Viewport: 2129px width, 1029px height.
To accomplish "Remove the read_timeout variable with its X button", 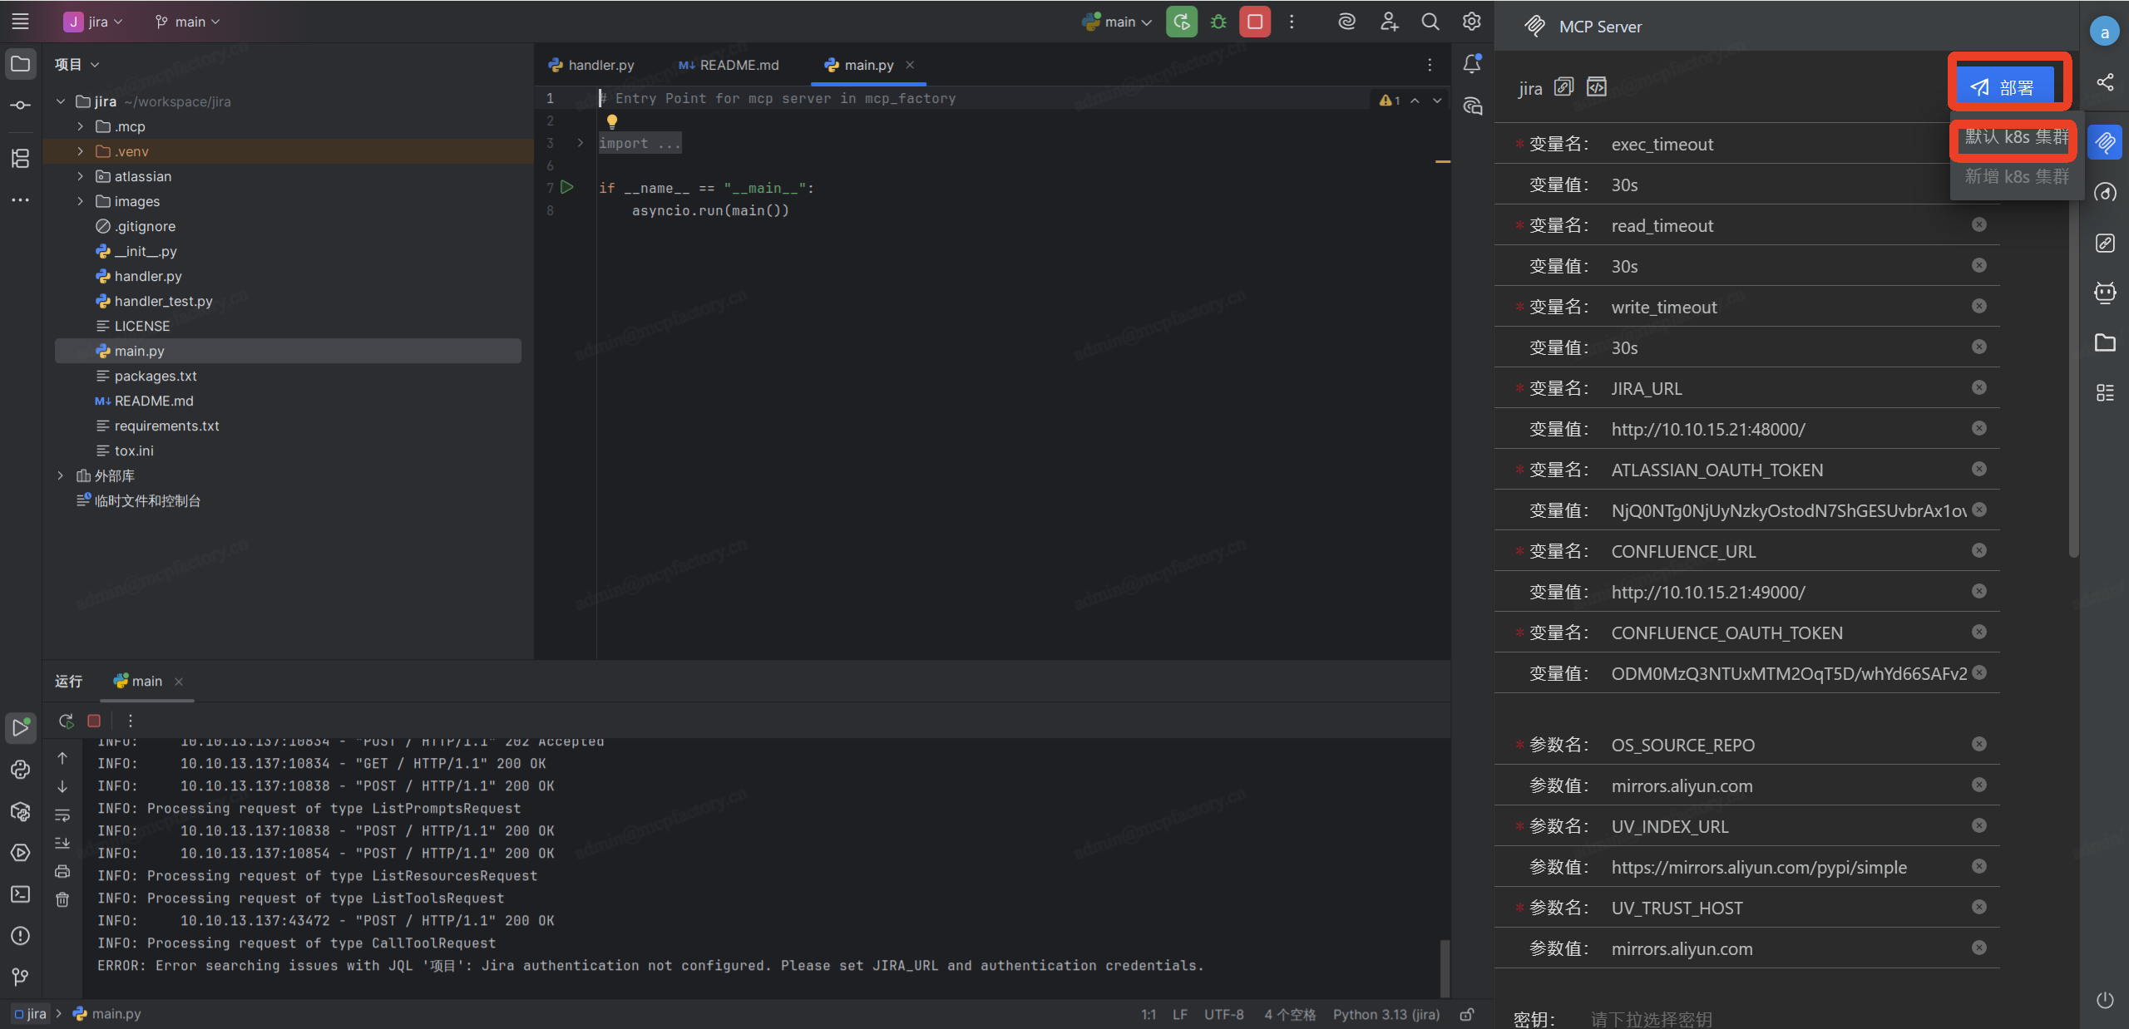I will point(1978,224).
